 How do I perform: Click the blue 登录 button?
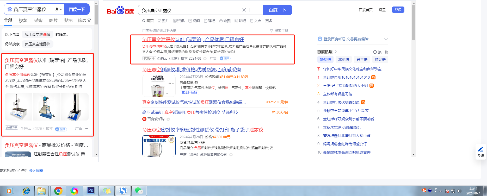(x=398, y=10)
